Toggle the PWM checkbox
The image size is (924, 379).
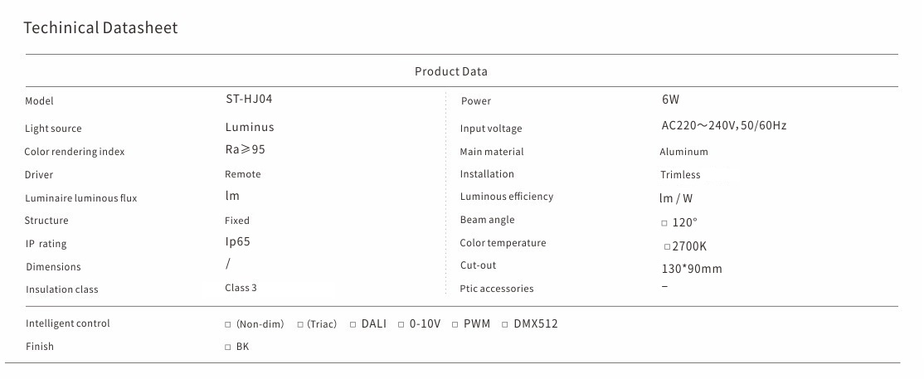tap(455, 324)
